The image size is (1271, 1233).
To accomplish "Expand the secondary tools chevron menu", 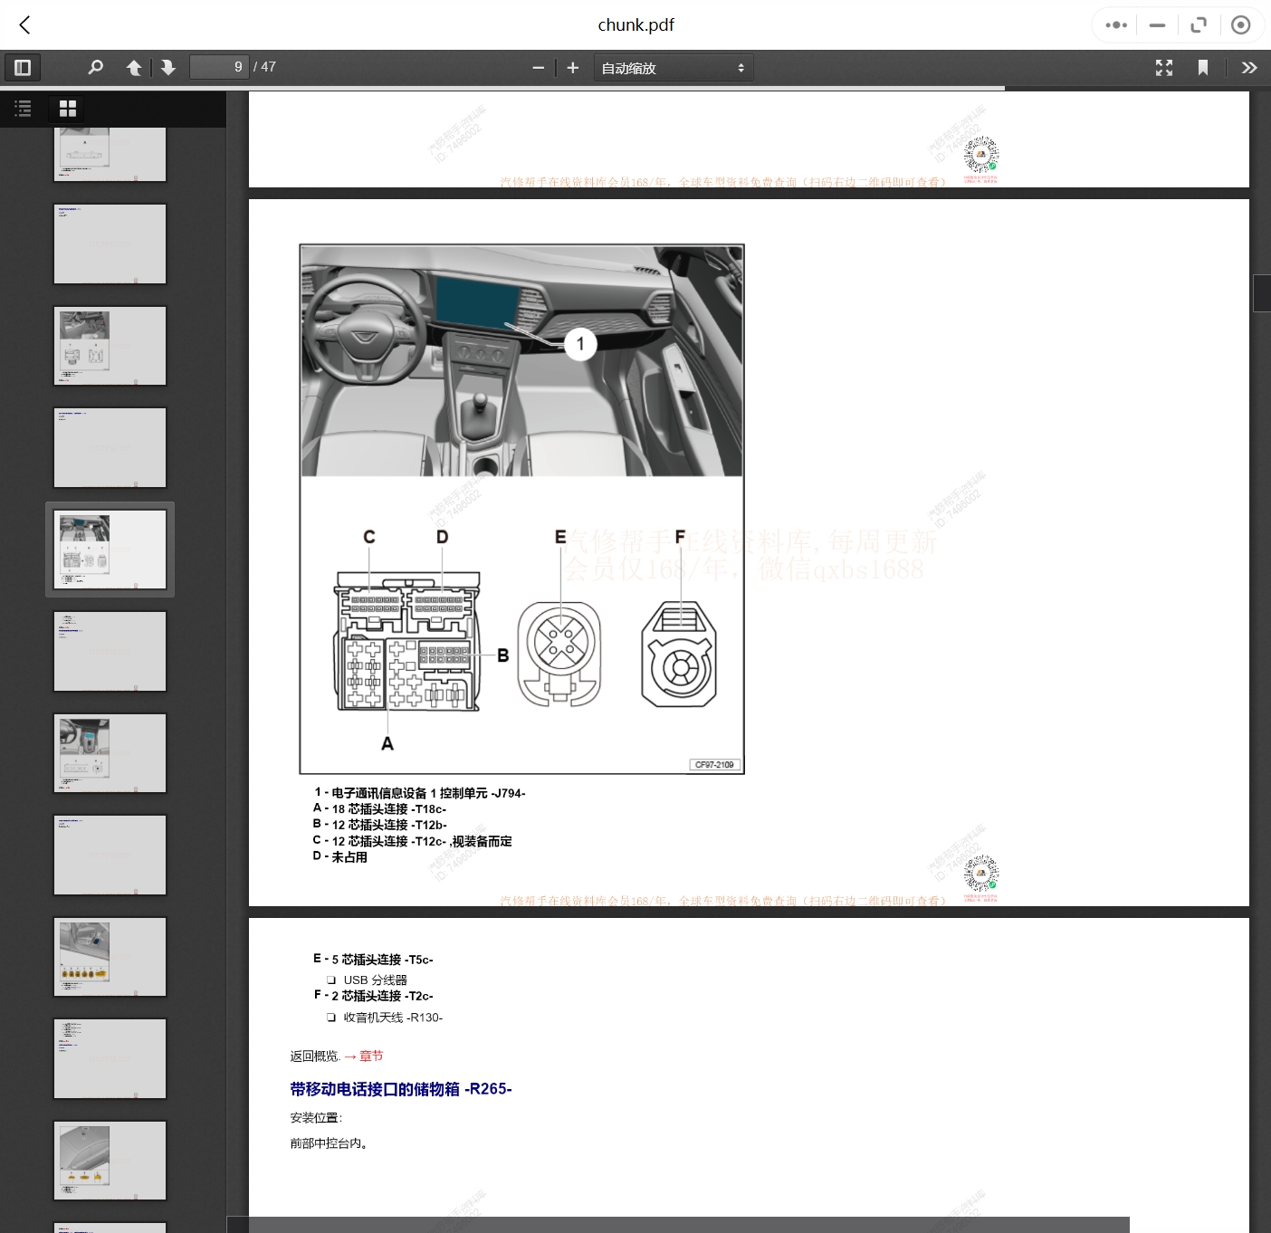I will 1249,67.
